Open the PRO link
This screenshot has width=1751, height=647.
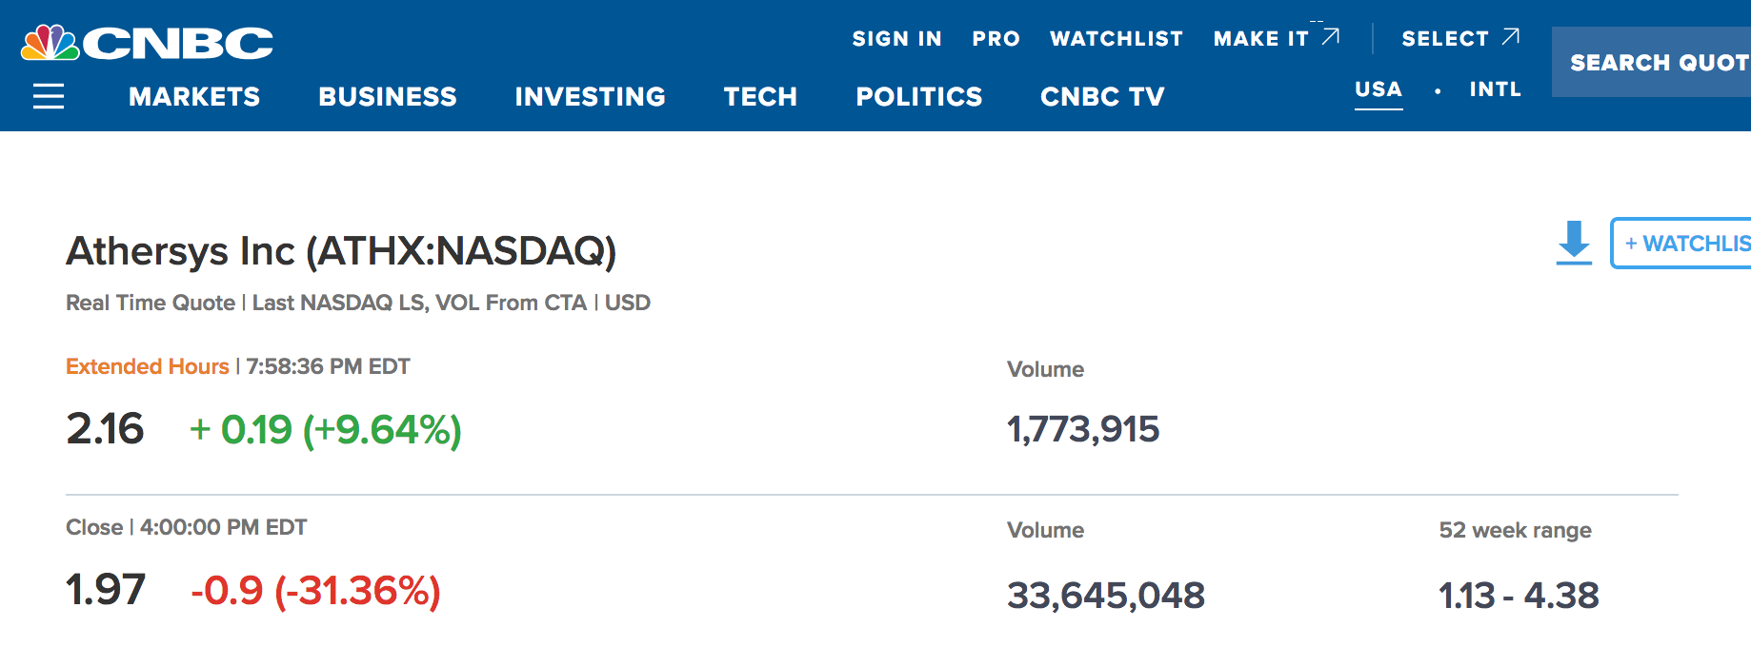[x=996, y=39]
